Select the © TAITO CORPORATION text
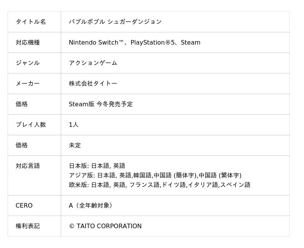 tap(105, 226)
